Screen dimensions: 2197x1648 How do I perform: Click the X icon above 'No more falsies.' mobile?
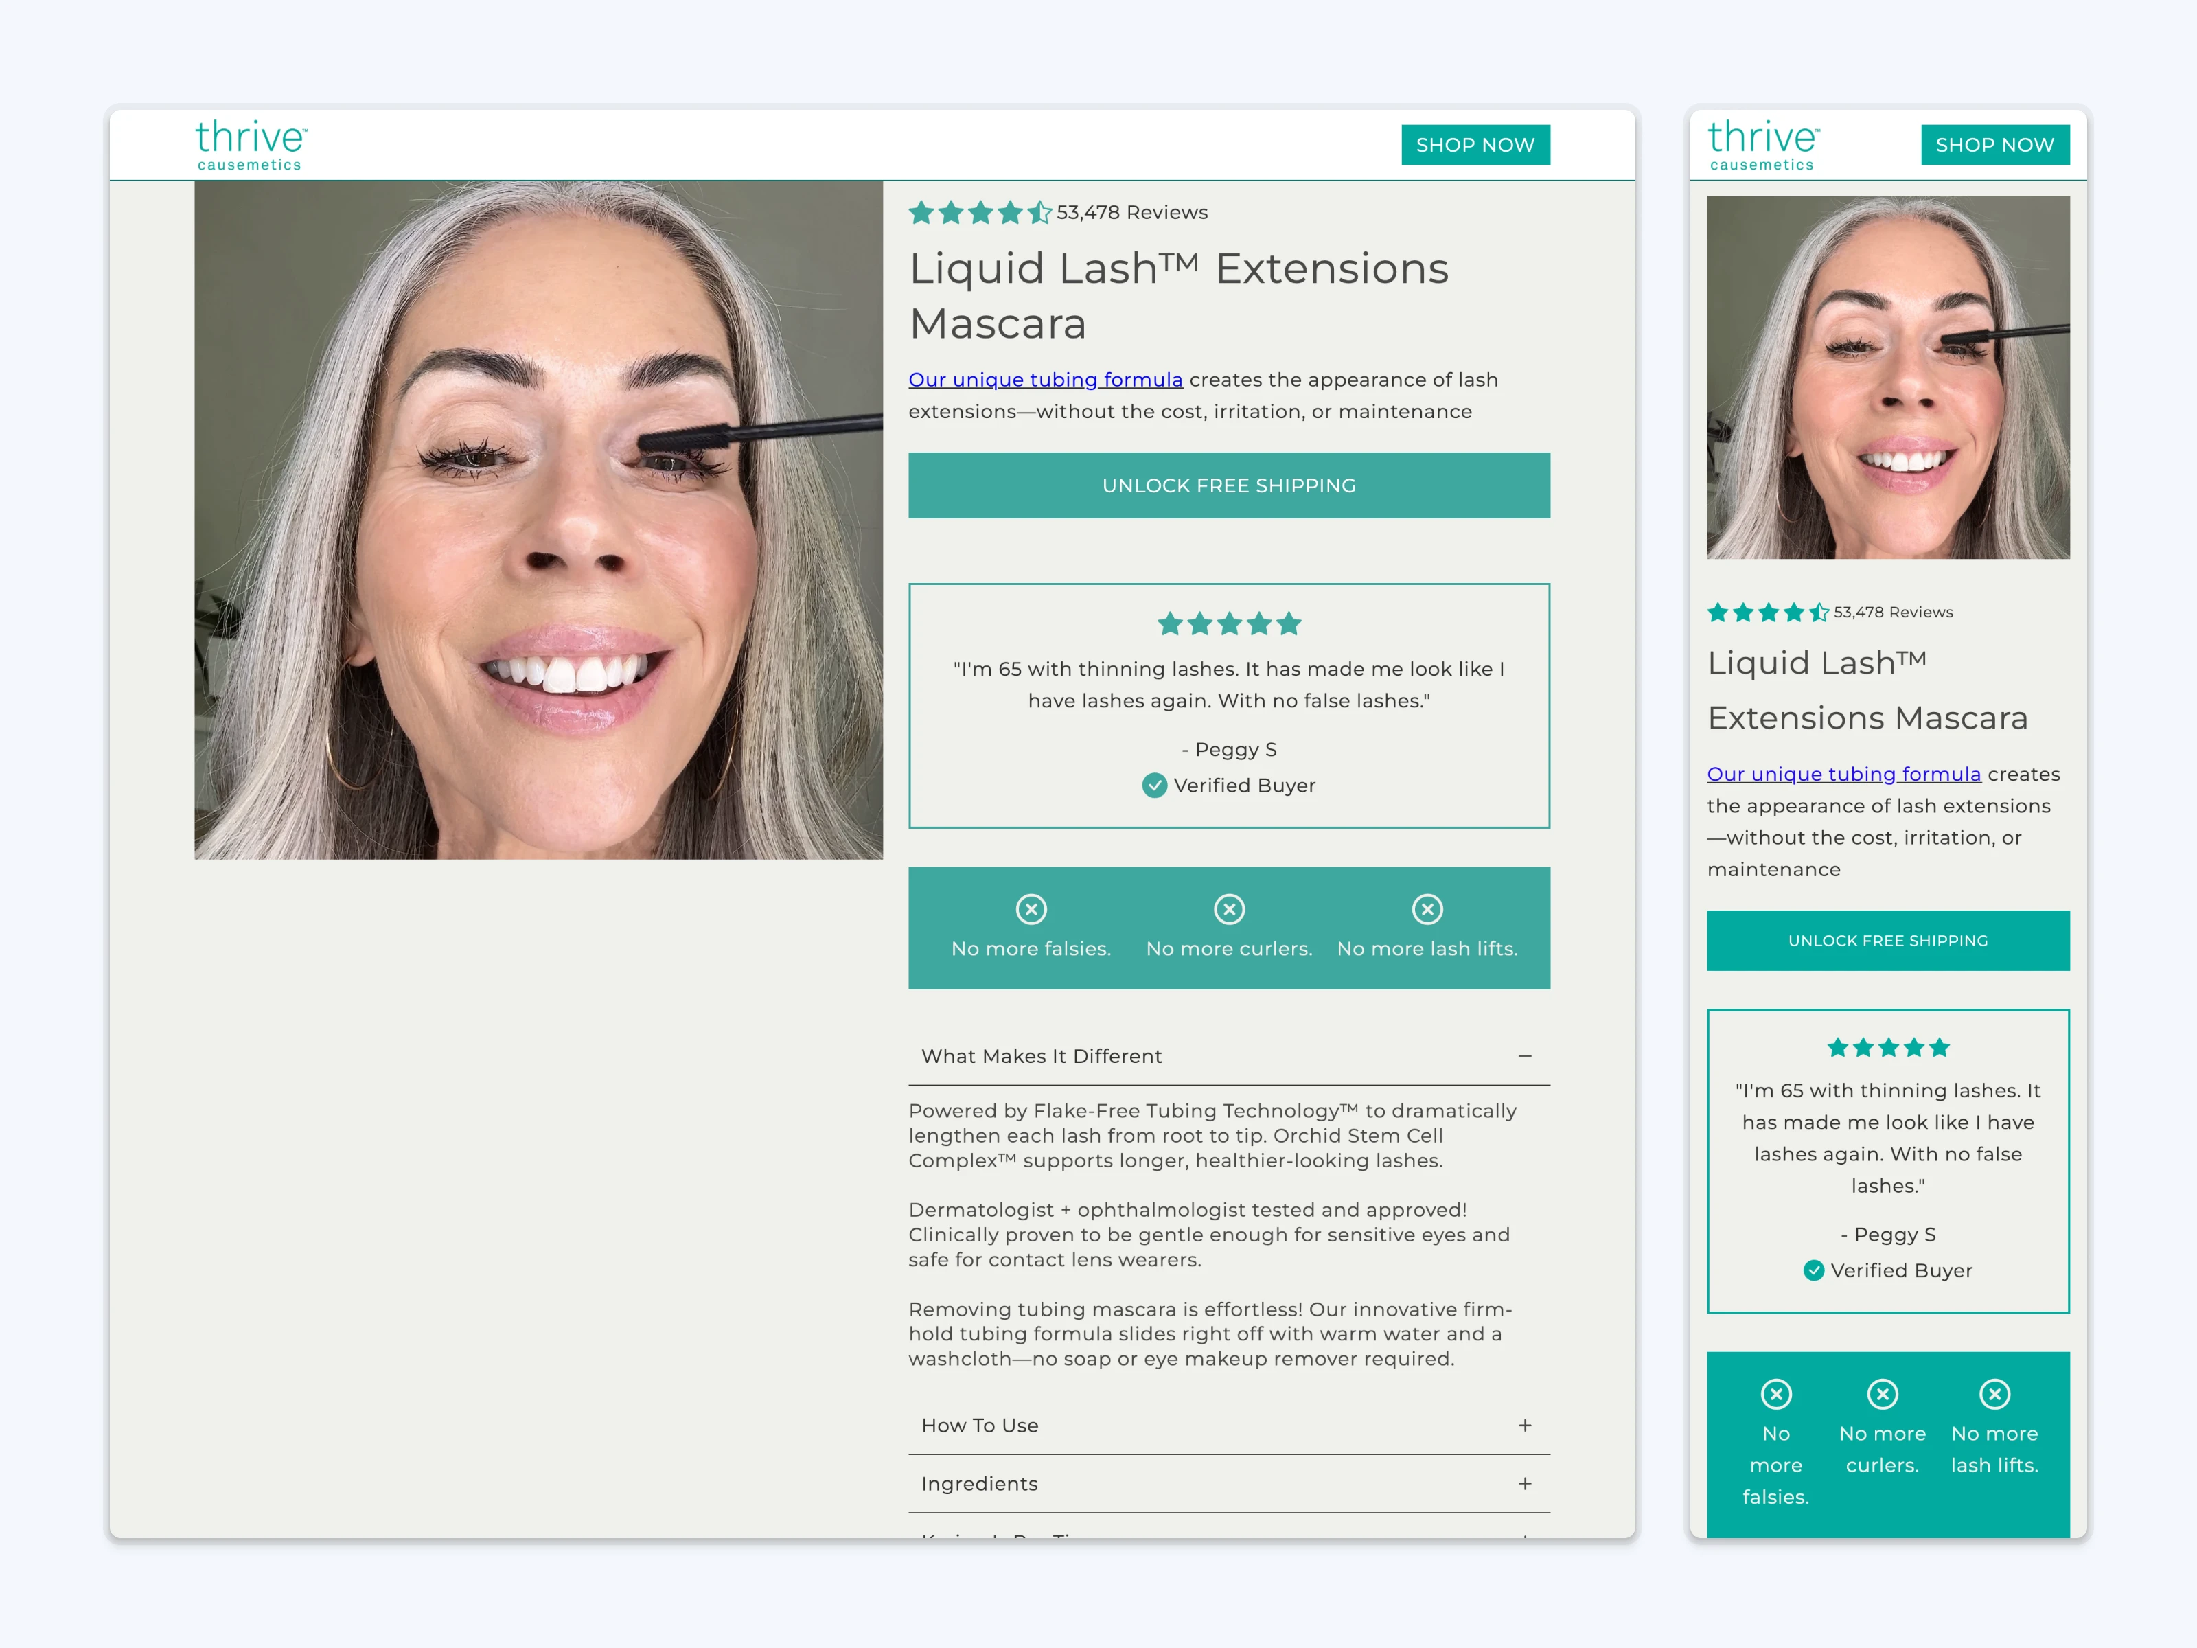[1776, 1394]
